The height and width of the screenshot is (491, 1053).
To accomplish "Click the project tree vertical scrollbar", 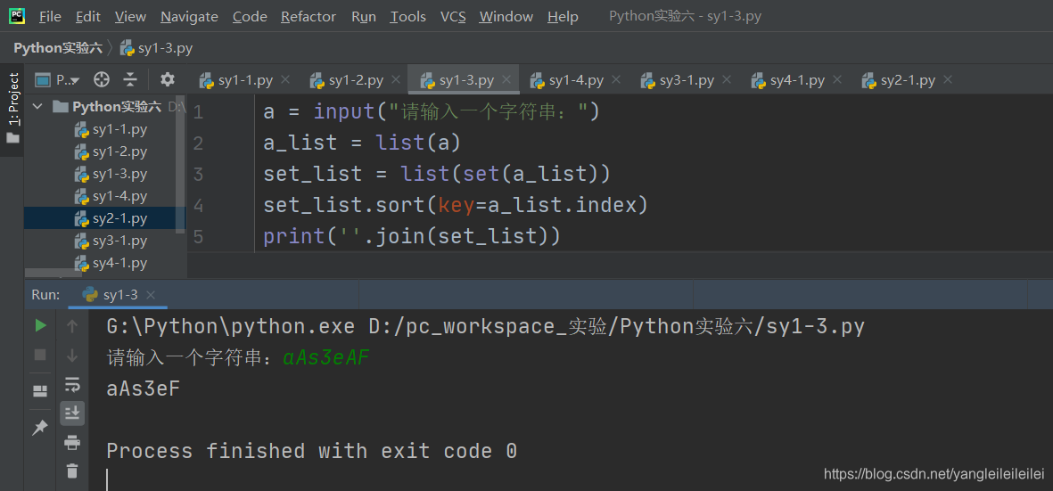I will 181,164.
